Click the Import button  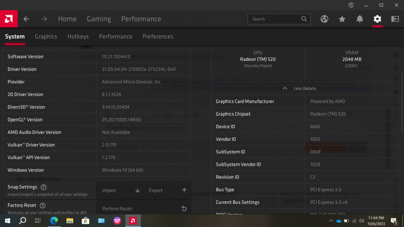[x=120, y=191]
